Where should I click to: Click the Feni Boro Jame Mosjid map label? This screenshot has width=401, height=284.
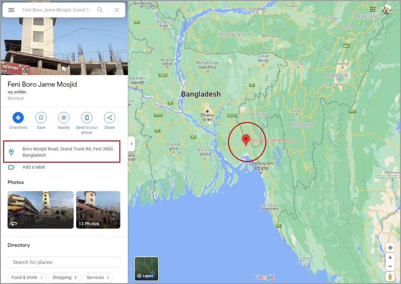pyautogui.click(x=273, y=140)
